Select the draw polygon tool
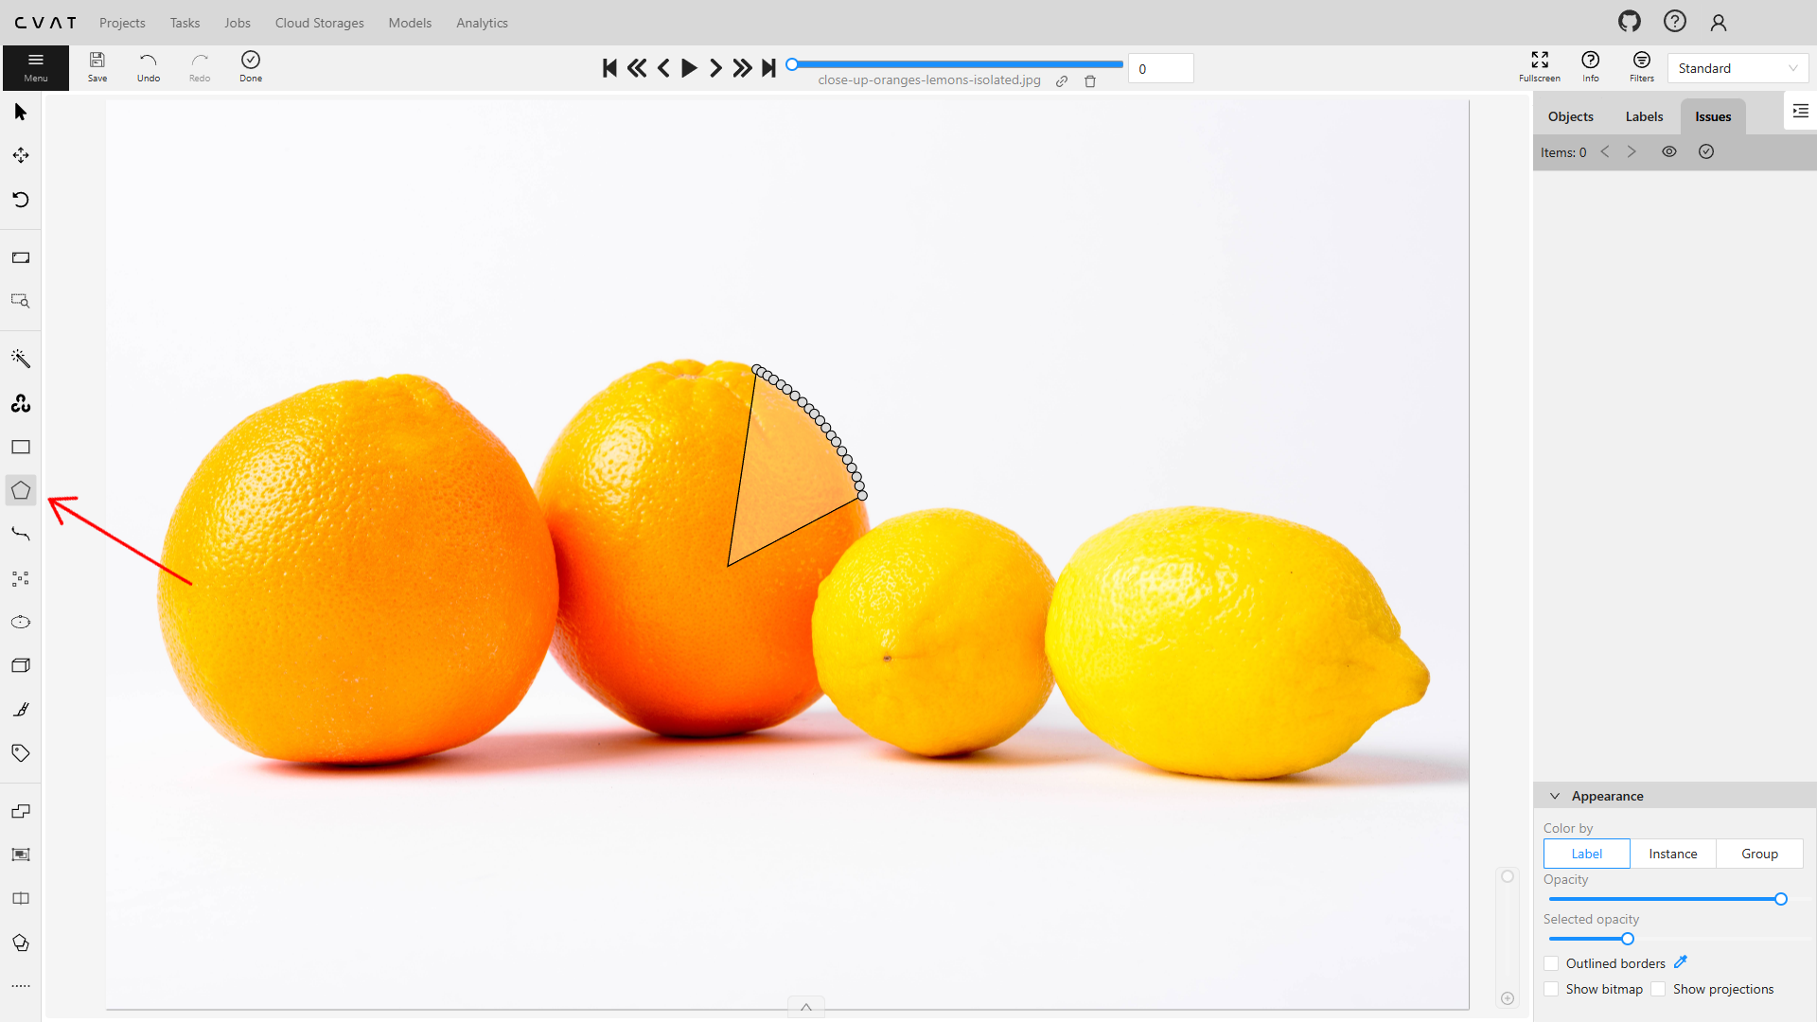The width and height of the screenshot is (1817, 1022). click(21, 490)
